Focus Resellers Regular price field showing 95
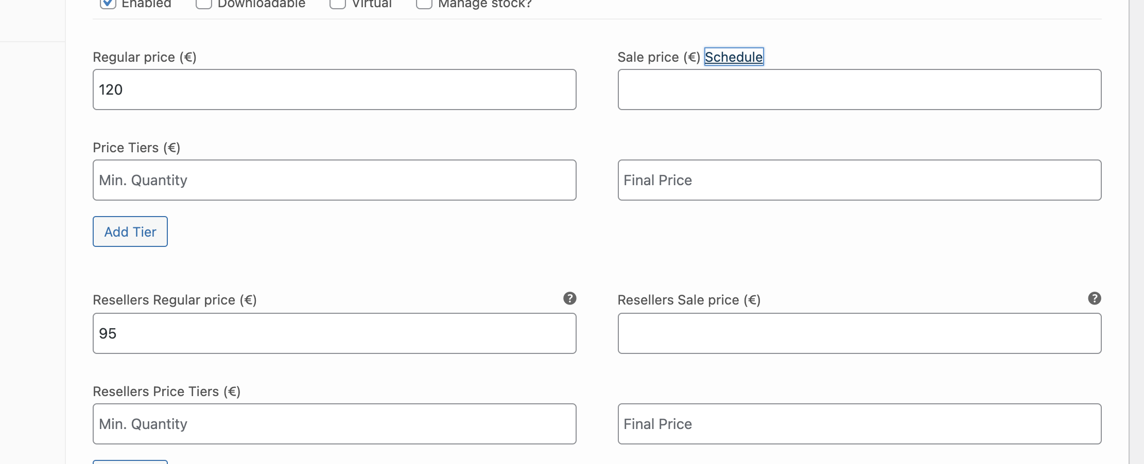The height and width of the screenshot is (464, 1144). [x=335, y=333]
